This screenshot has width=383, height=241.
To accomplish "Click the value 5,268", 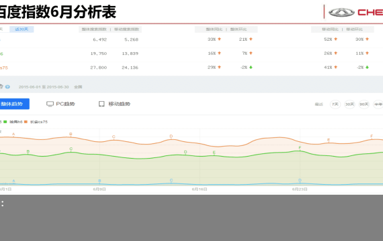I will click(x=132, y=39).
